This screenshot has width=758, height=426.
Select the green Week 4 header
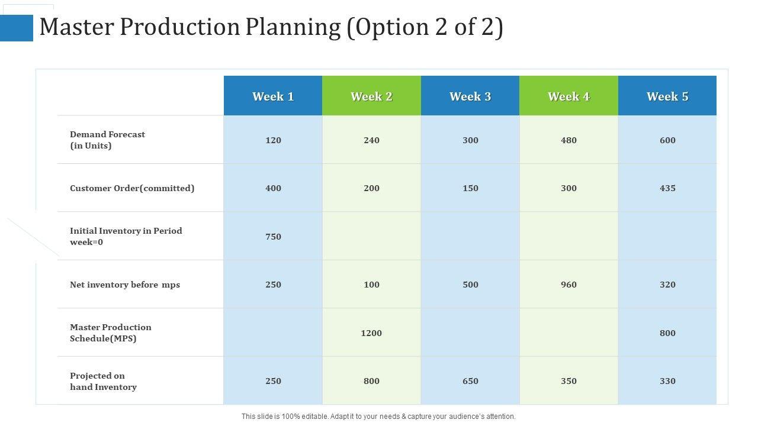568,96
